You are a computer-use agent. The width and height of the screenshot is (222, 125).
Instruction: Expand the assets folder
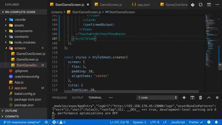19,25
